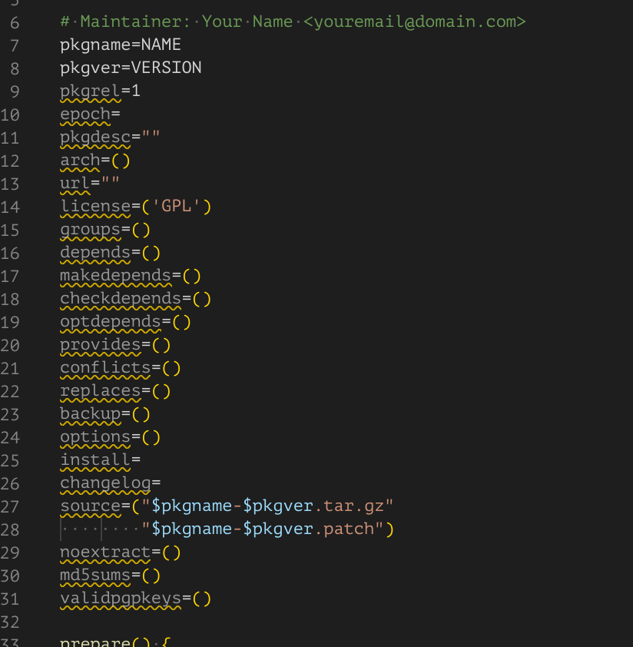
Task: Click the conflicts=() line
Action: tap(121, 368)
